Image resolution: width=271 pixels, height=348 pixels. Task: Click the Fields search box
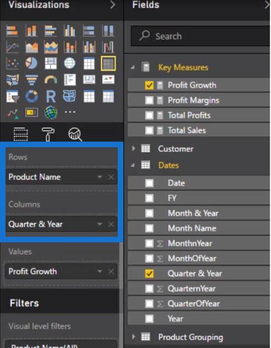200,36
